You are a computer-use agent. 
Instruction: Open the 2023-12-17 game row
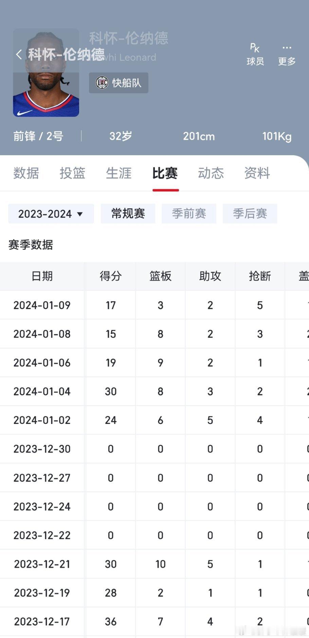click(154, 621)
